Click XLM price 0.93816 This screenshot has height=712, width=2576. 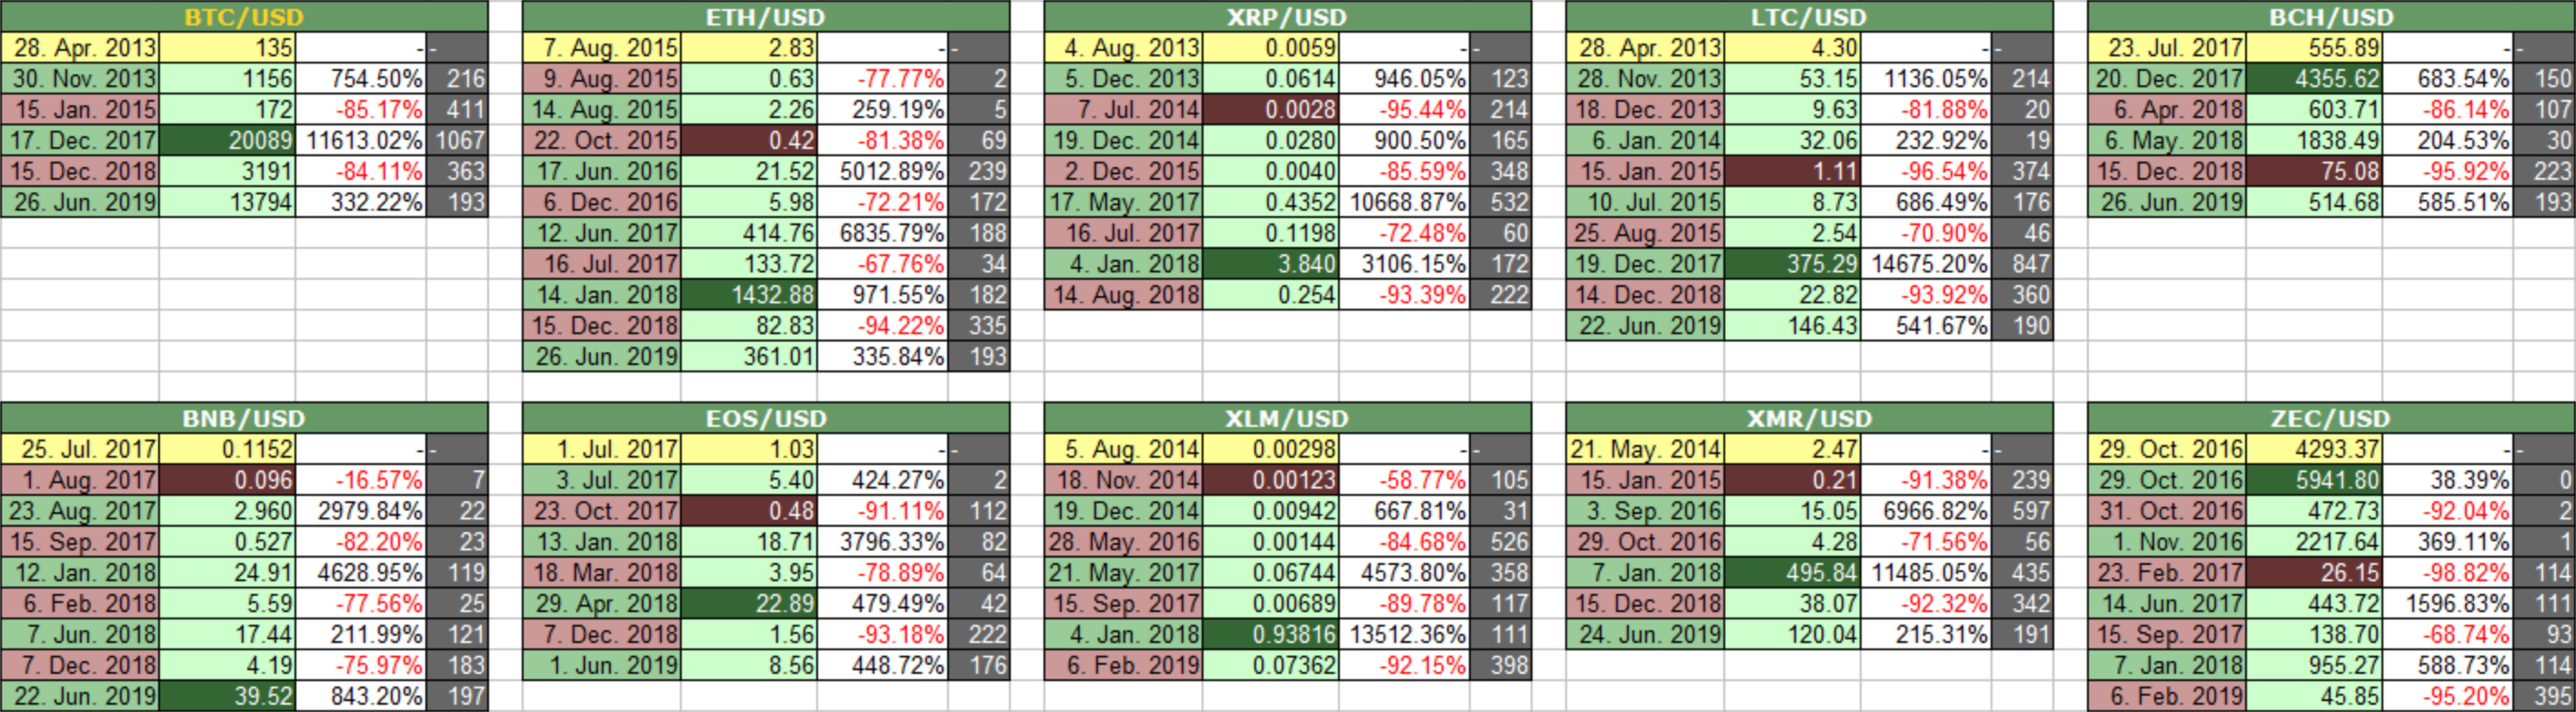(1271, 635)
